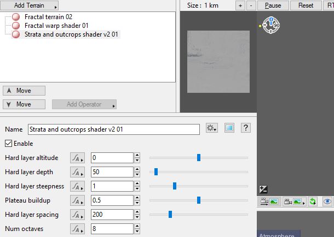The height and width of the screenshot is (237, 334).
Task: Click the Num octaves value field
Action: 112,229
